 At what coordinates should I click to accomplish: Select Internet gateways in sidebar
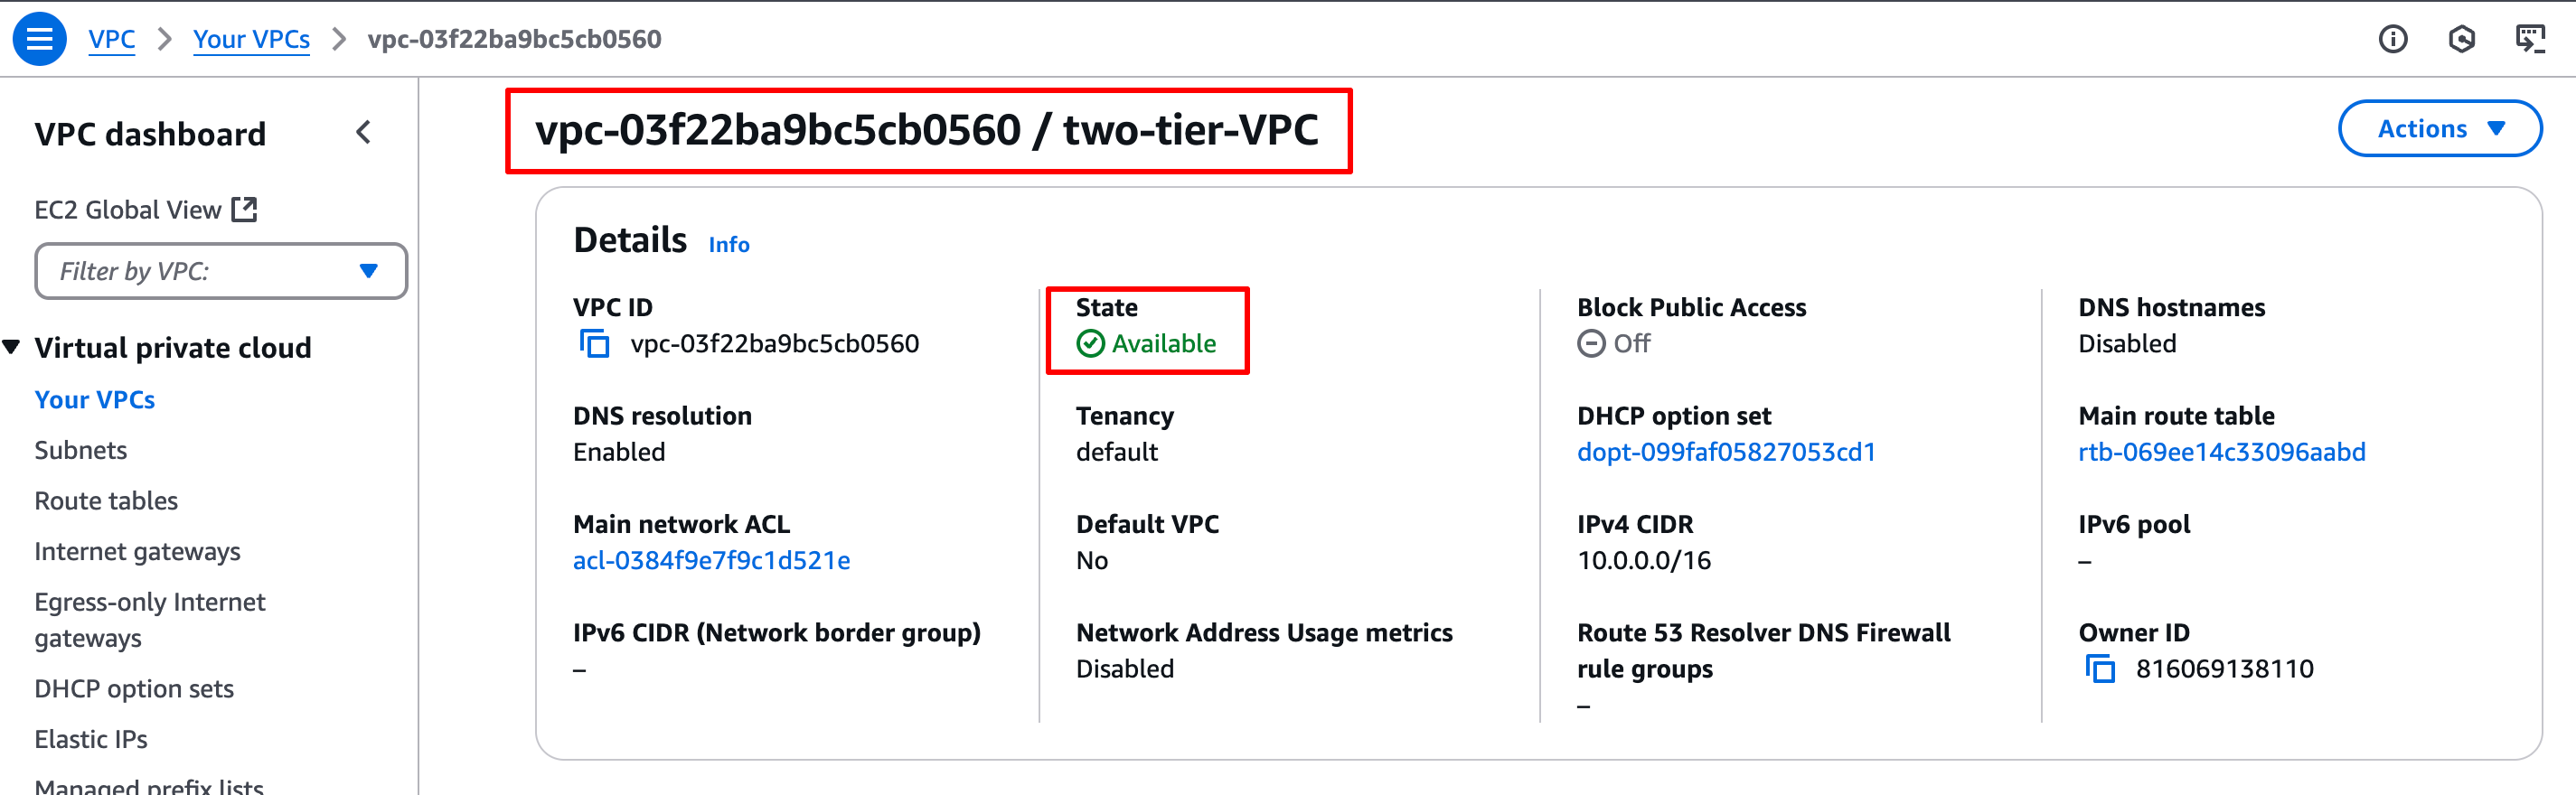[x=138, y=552]
